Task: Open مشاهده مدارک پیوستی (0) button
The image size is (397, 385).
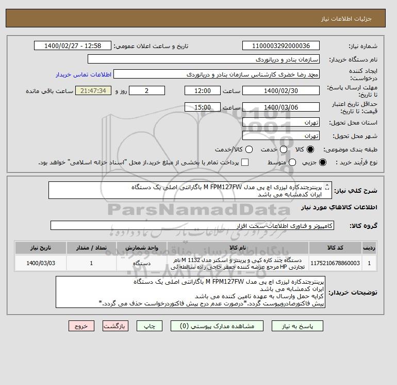Action: (x=217, y=326)
